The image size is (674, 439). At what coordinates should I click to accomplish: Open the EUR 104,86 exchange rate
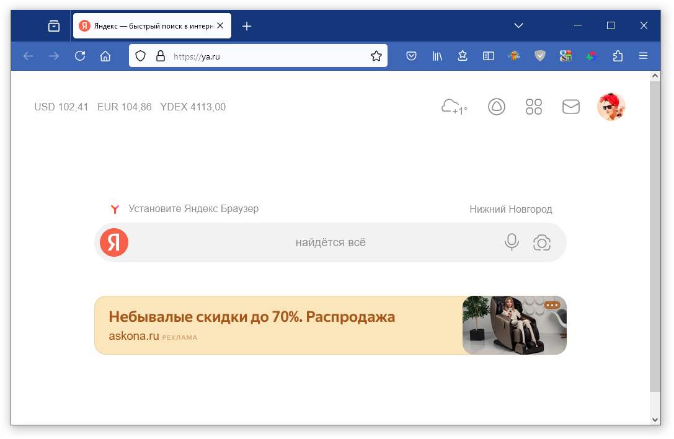pyautogui.click(x=125, y=107)
